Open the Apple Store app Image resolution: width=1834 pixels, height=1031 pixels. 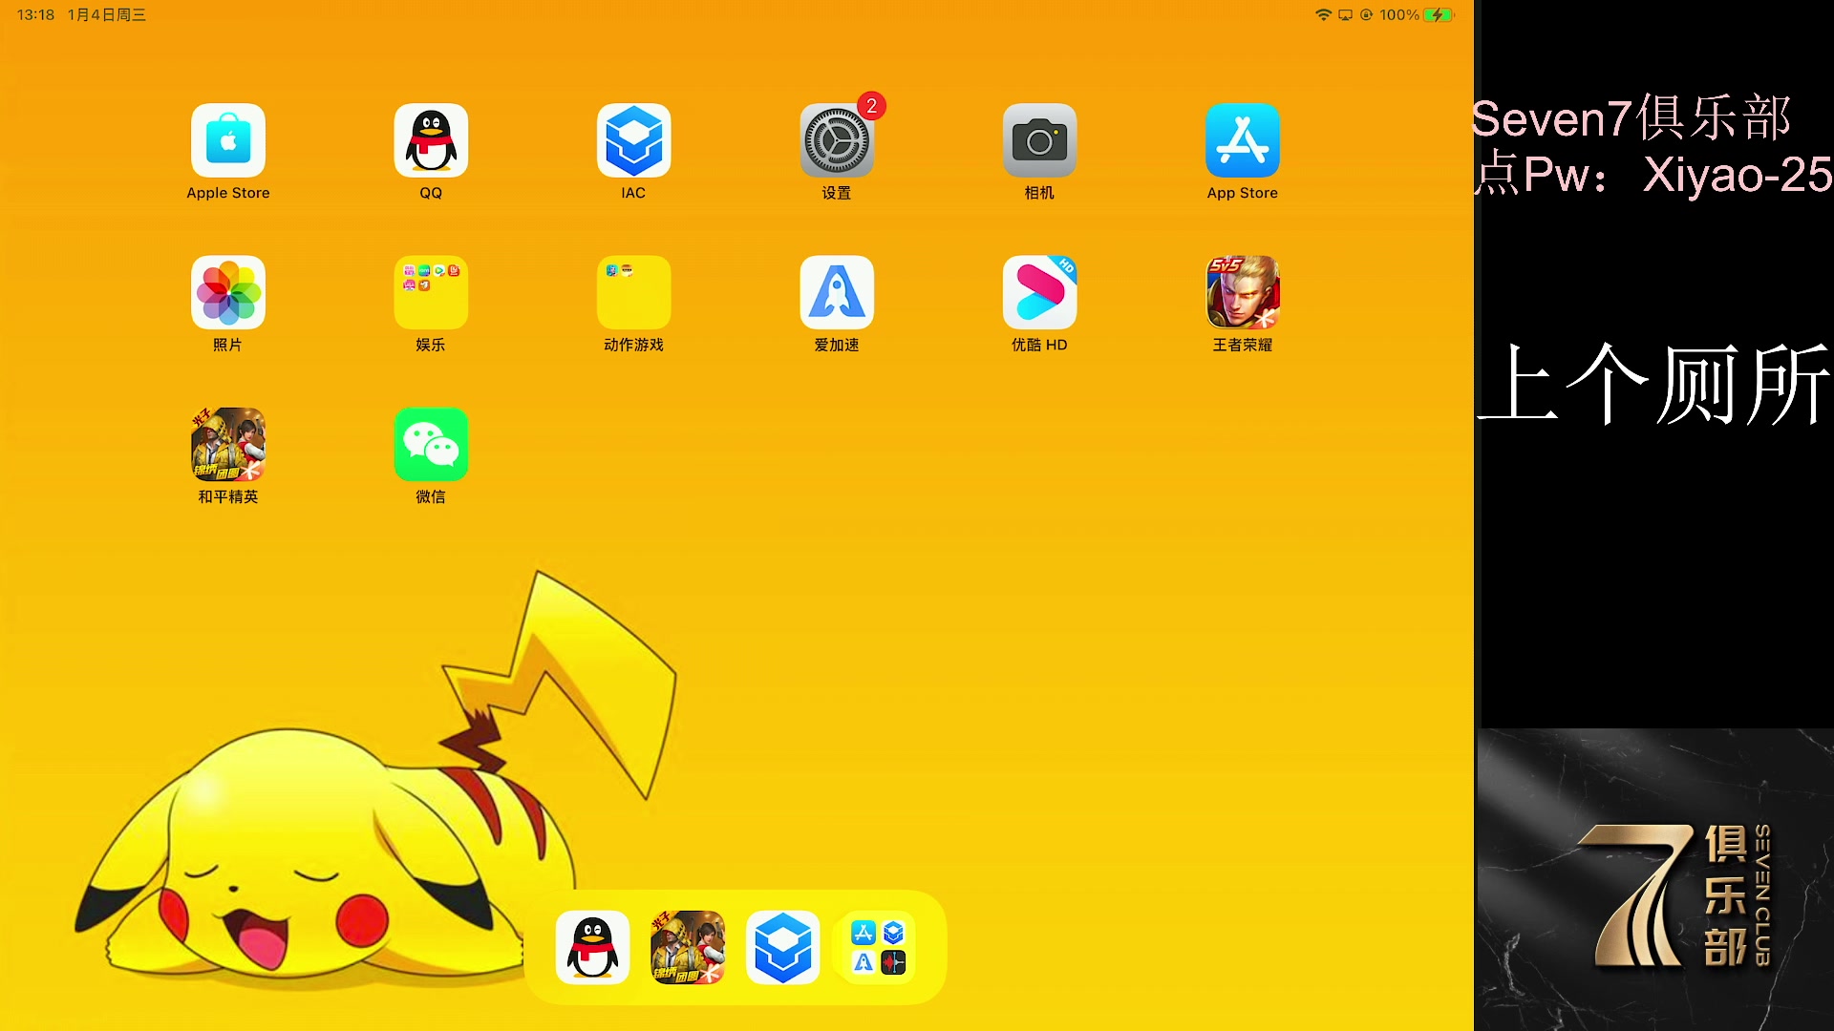pyautogui.click(x=228, y=140)
